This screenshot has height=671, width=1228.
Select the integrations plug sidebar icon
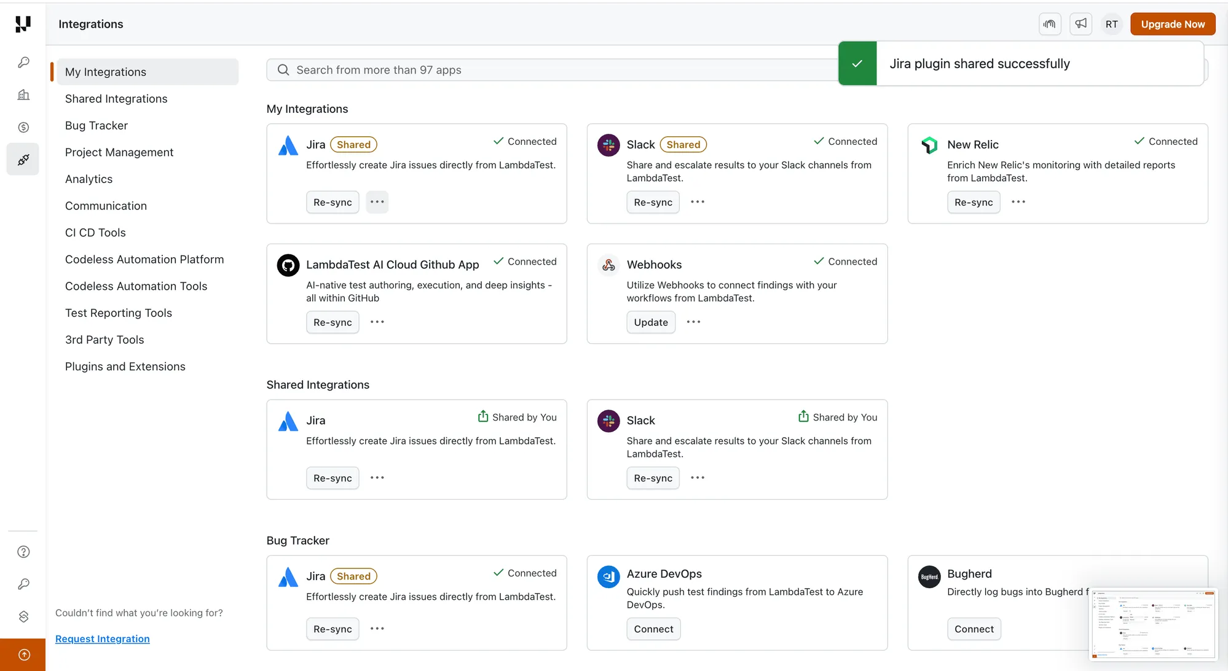click(23, 160)
